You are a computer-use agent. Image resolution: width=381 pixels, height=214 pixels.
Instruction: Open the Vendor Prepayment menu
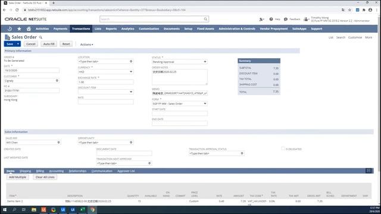pos(274,29)
